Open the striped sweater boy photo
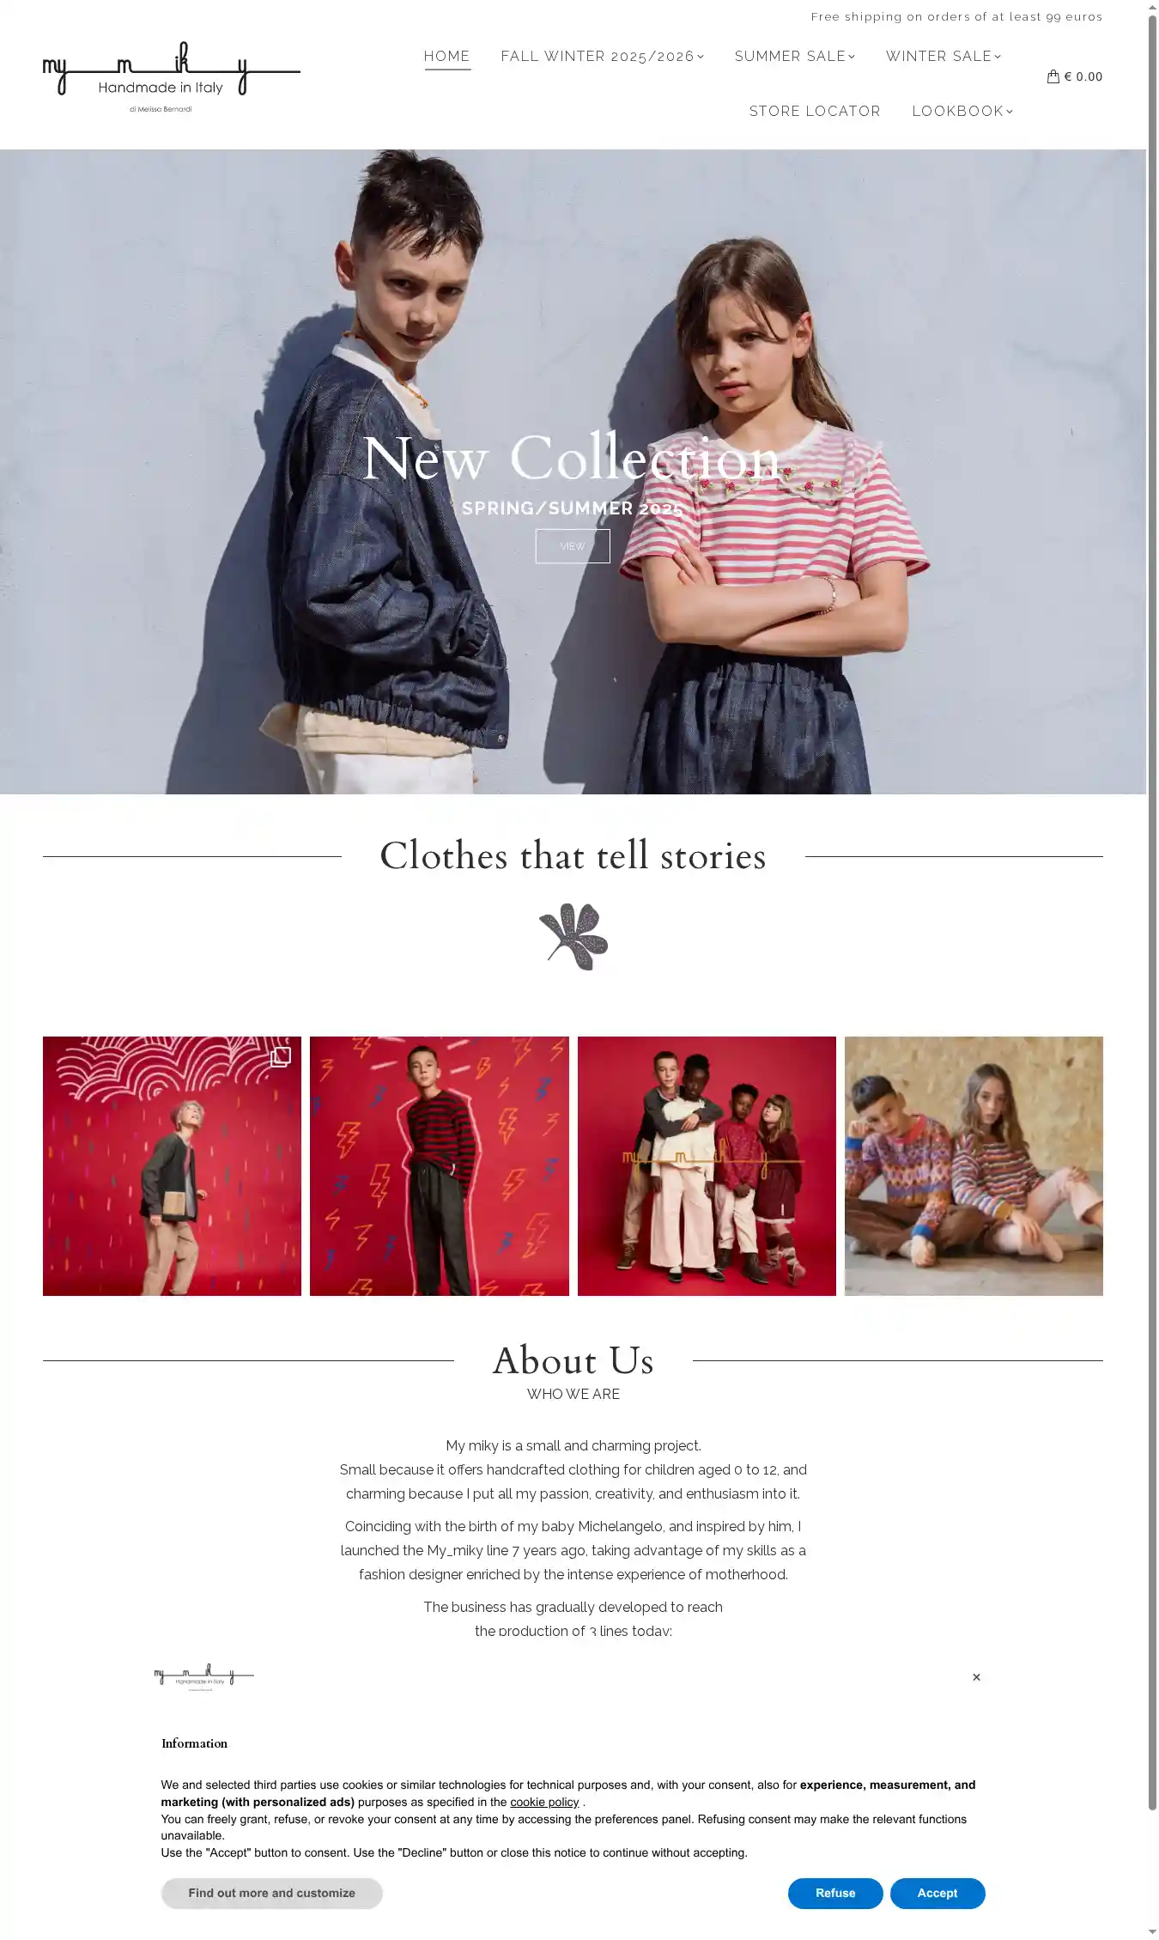The width and height of the screenshot is (1159, 1940). (x=440, y=1165)
